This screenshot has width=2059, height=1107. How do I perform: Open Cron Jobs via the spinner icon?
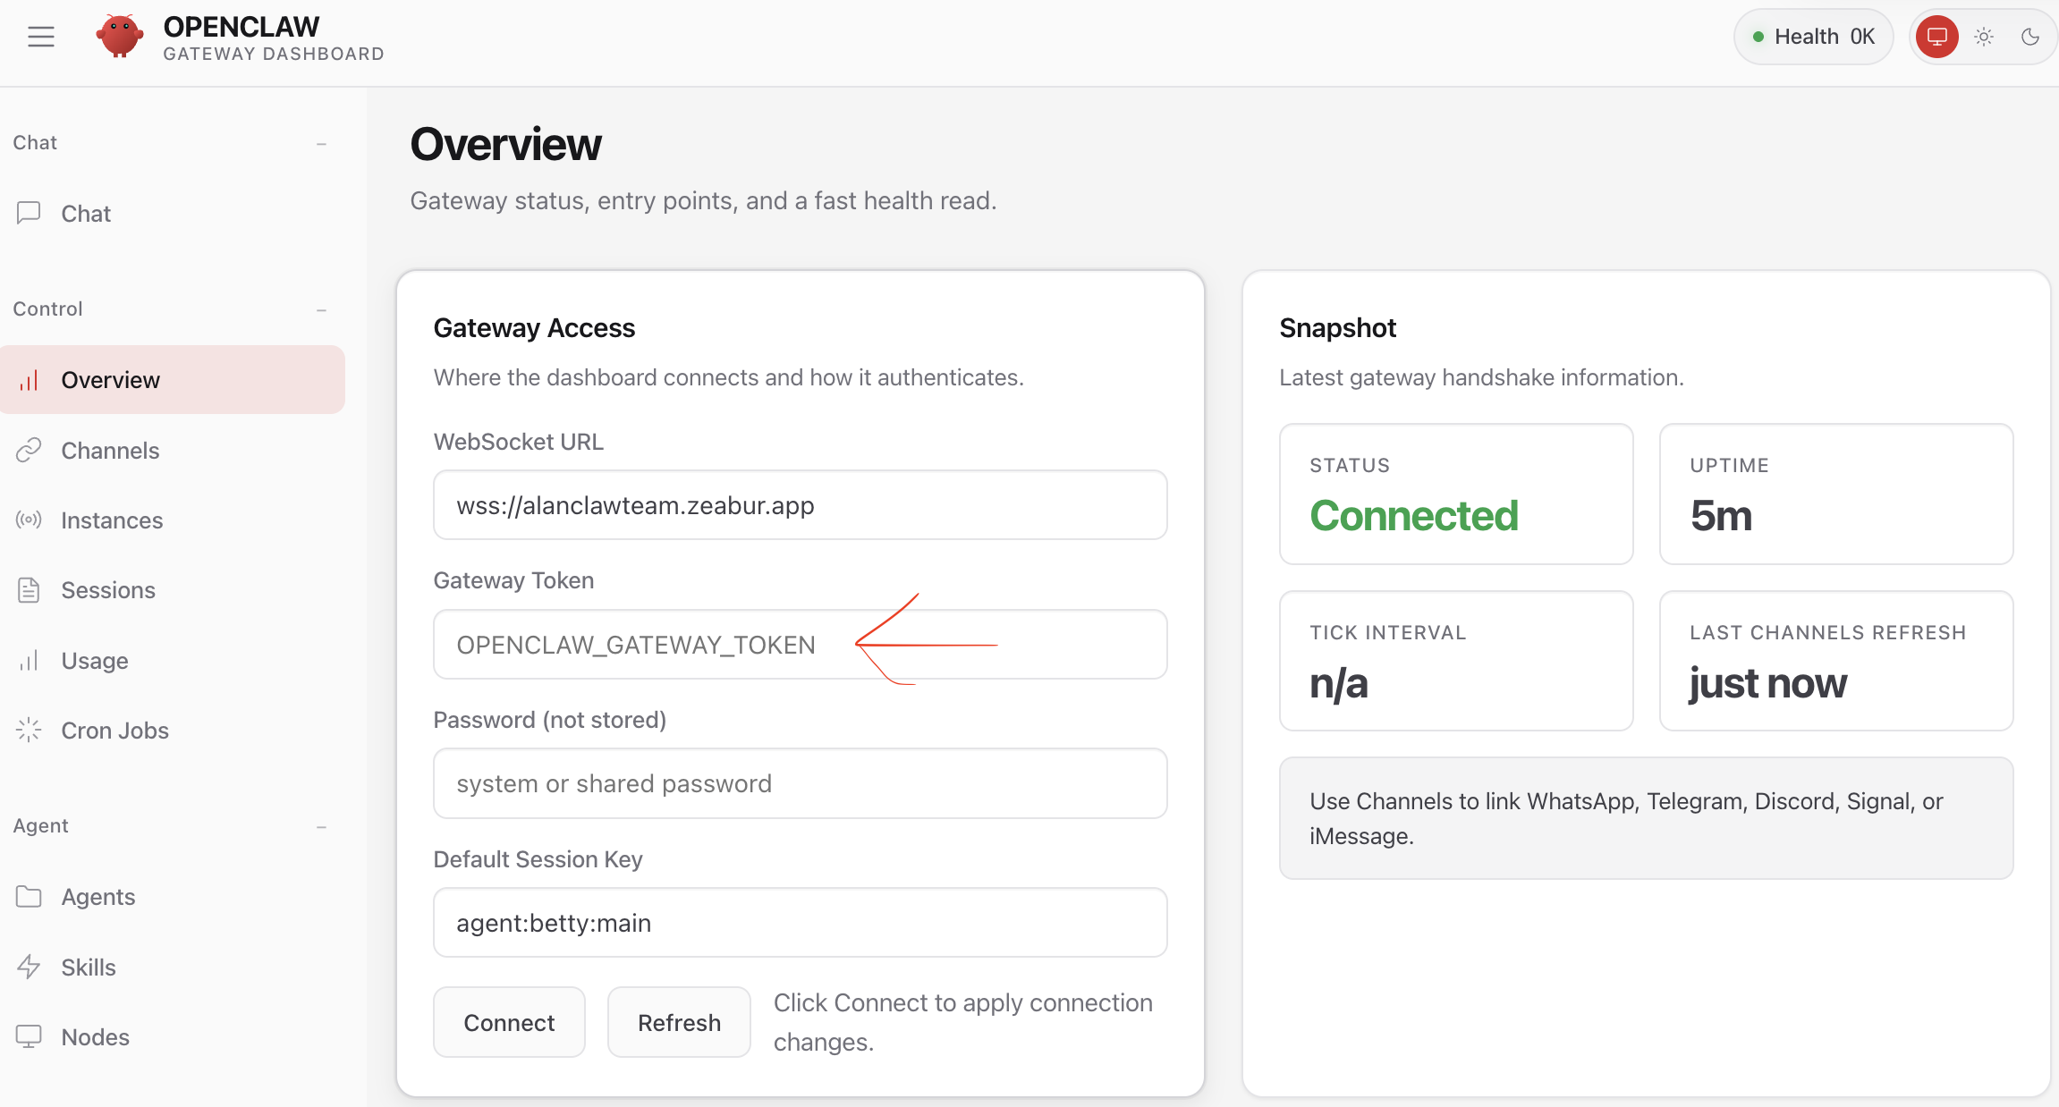pos(29,730)
